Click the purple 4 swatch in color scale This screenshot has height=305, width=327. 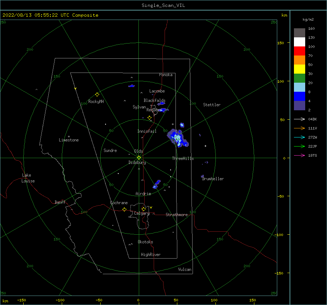[x=299, y=106]
